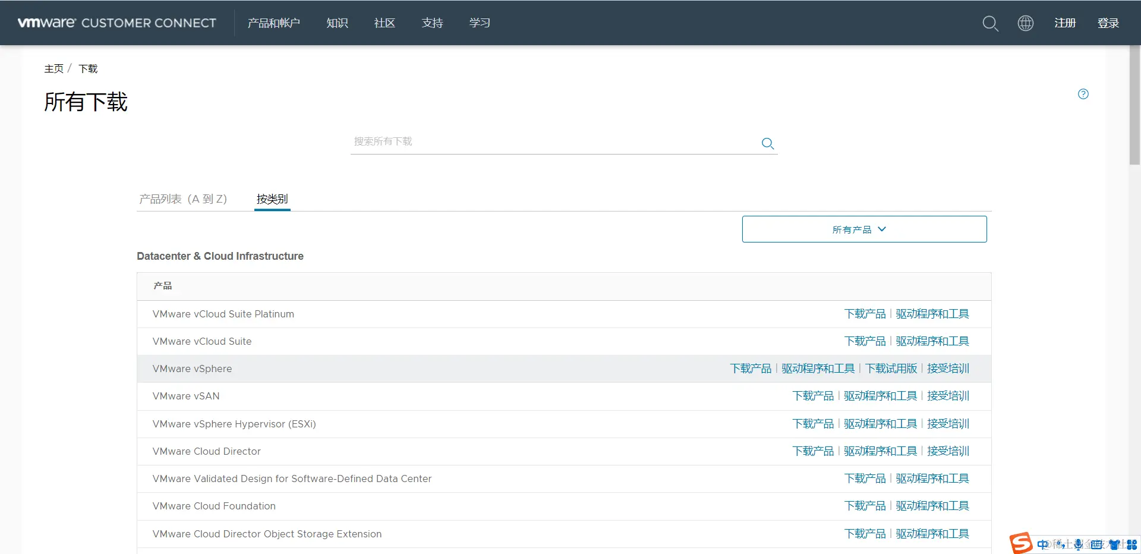1141x554 pixels.
Task: Toggle Chinese/English mode in Sogou bar
Action: tap(1042, 544)
